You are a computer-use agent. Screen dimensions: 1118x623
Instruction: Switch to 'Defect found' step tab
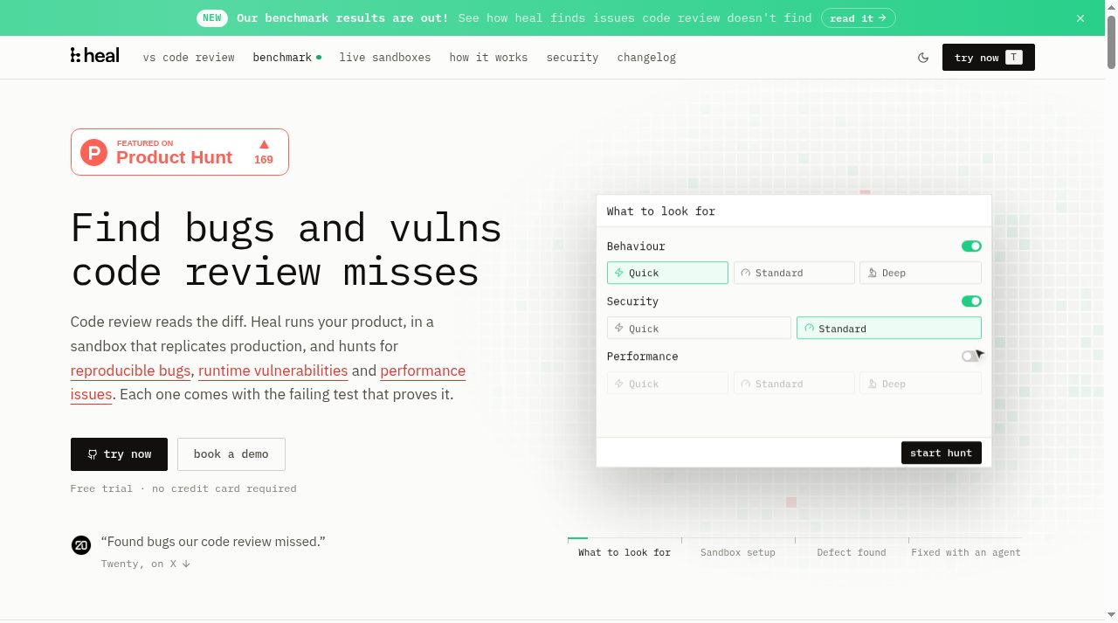[x=852, y=550]
